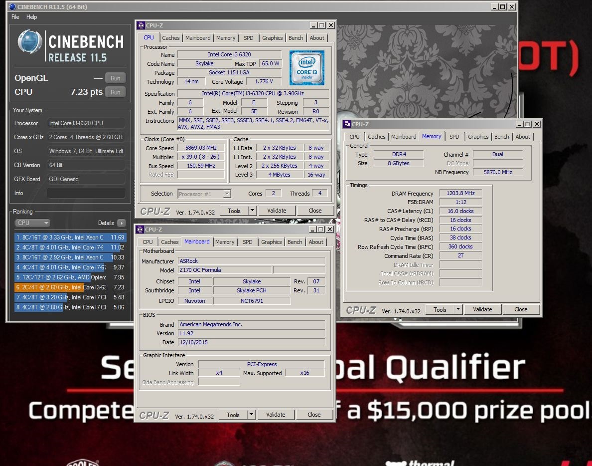Click Validate in the CPU window

[277, 211]
